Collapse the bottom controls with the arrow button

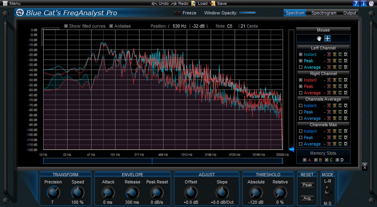pyautogui.click(x=365, y=166)
